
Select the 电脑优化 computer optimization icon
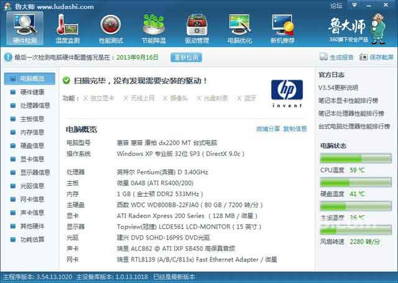click(x=239, y=28)
